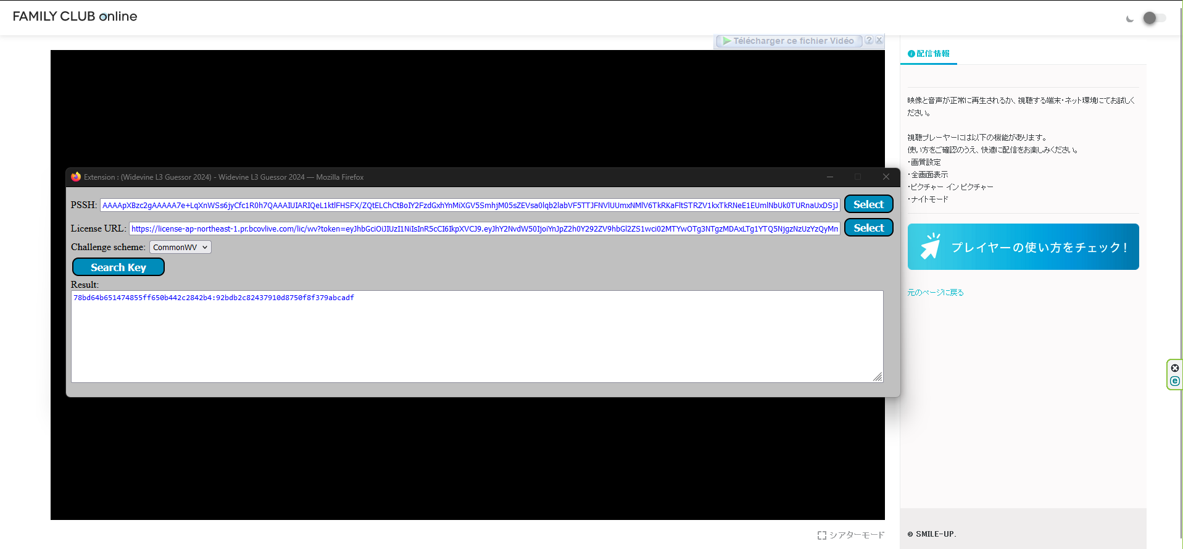Viewport: 1183px width, 549px height.
Task: Click the ・画質設定 text line
Action: click(924, 162)
